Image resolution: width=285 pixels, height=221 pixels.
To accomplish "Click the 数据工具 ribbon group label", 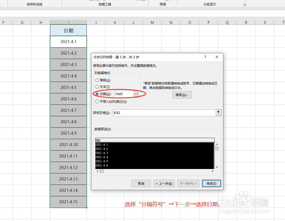I will pyautogui.click(x=105, y=4).
